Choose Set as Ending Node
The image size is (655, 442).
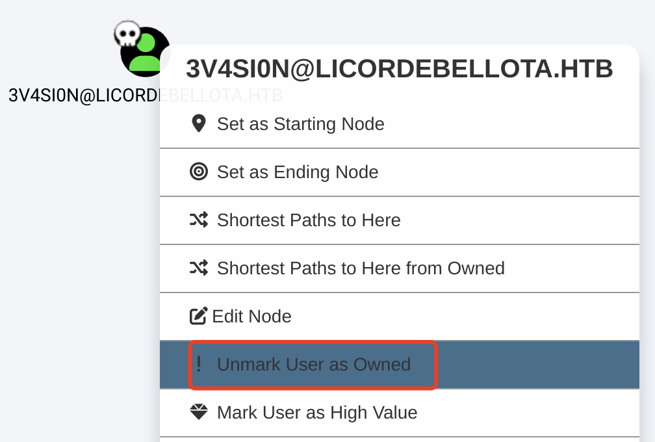click(x=298, y=172)
